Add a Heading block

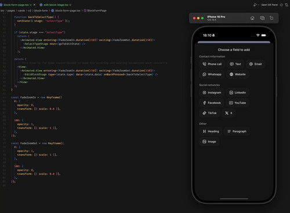[x=211, y=131]
